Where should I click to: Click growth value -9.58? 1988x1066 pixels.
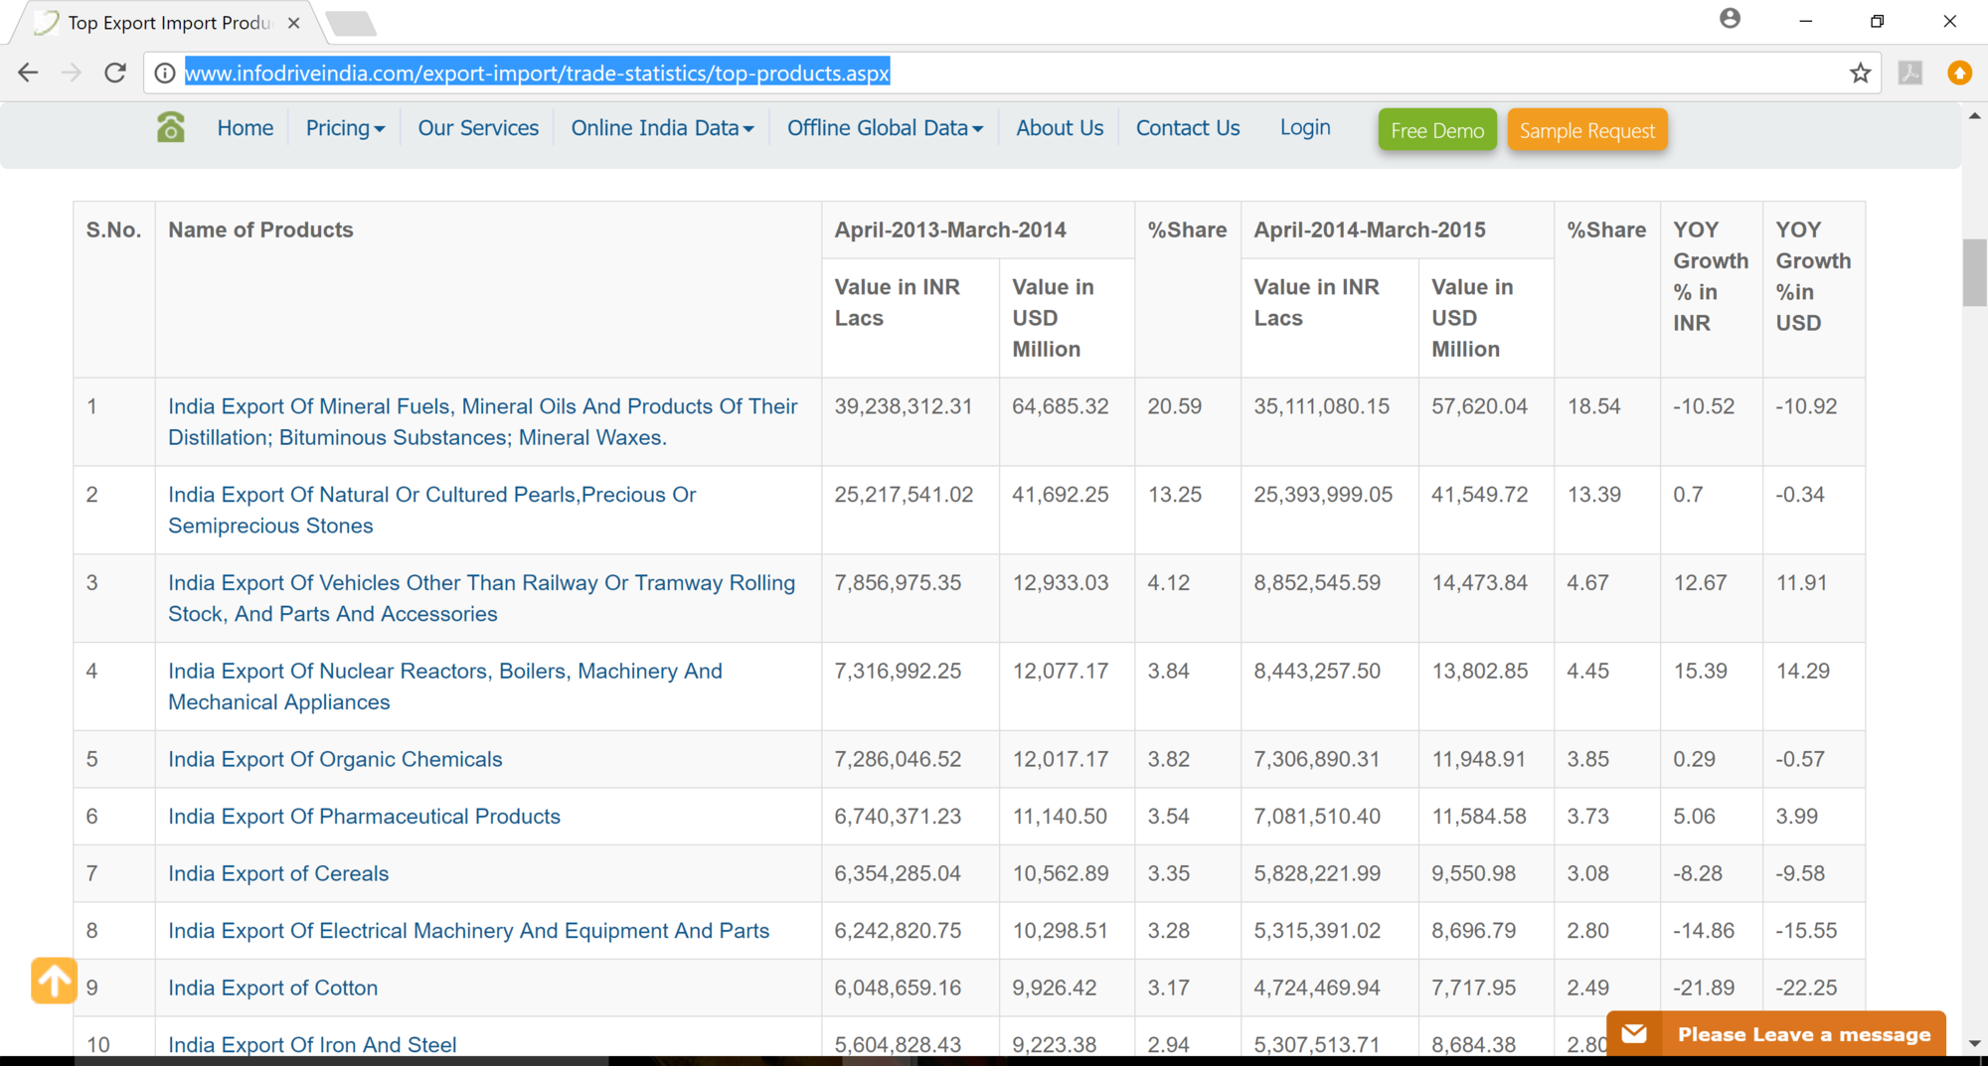click(x=1800, y=873)
